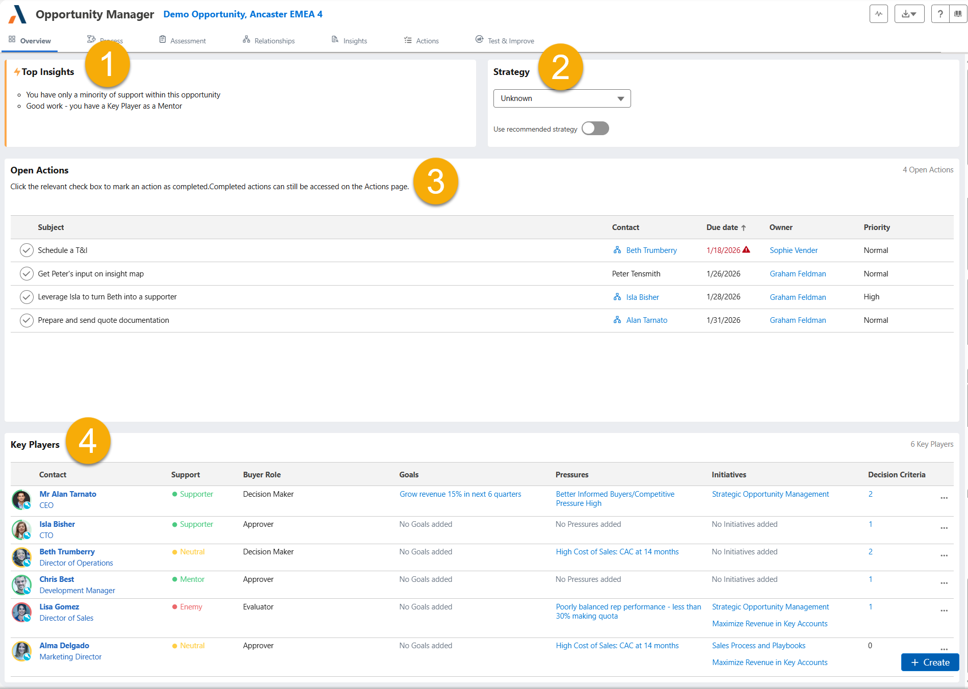Screen dimensions: 968x689
Task: Open the book guide icon
Action: tap(958, 14)
